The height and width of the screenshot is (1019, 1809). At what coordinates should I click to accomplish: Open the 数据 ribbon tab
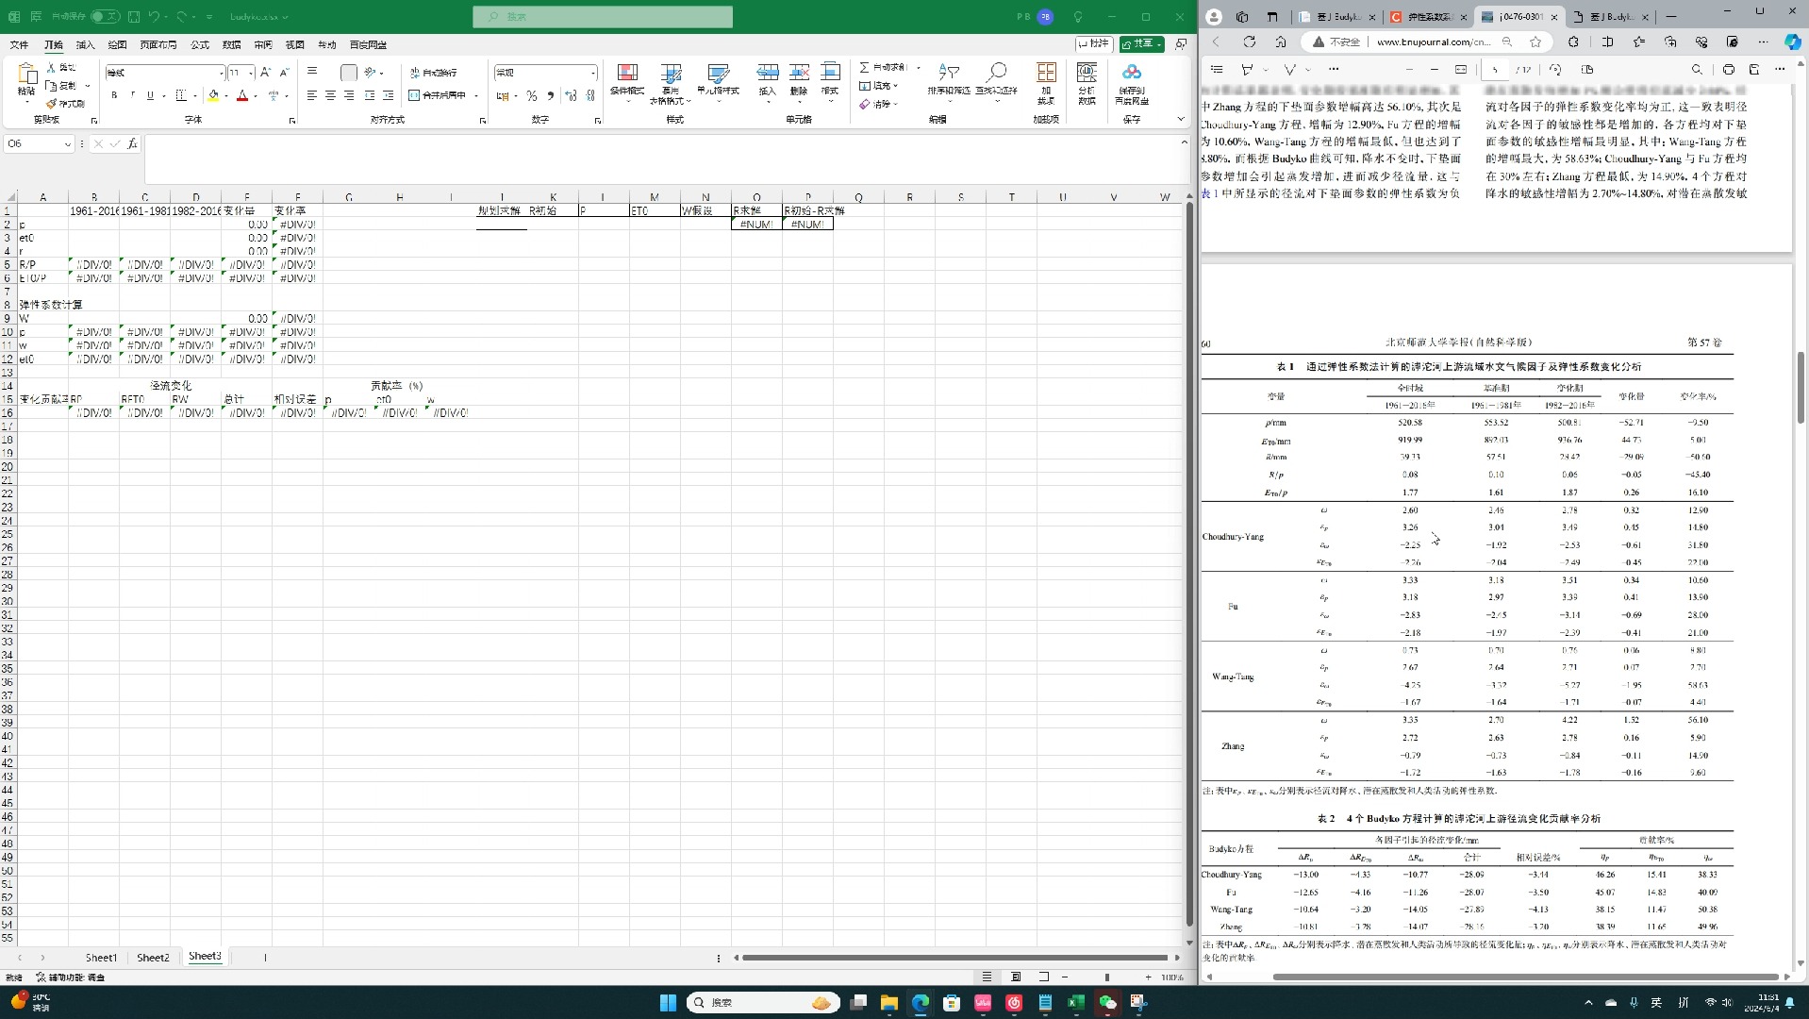(232, 44)
